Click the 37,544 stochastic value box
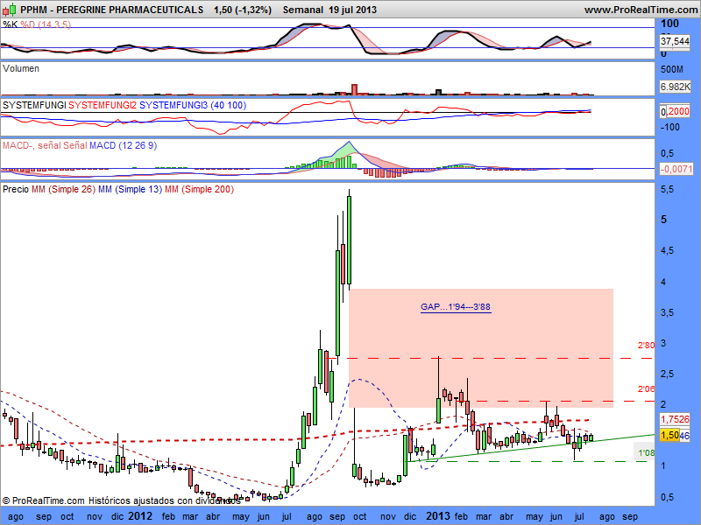 (x=675, y=41)
